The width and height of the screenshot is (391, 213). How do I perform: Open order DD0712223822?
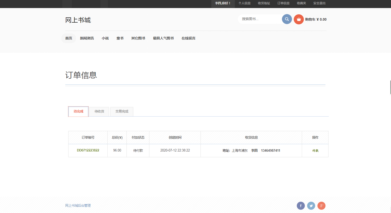click(88, 150)
